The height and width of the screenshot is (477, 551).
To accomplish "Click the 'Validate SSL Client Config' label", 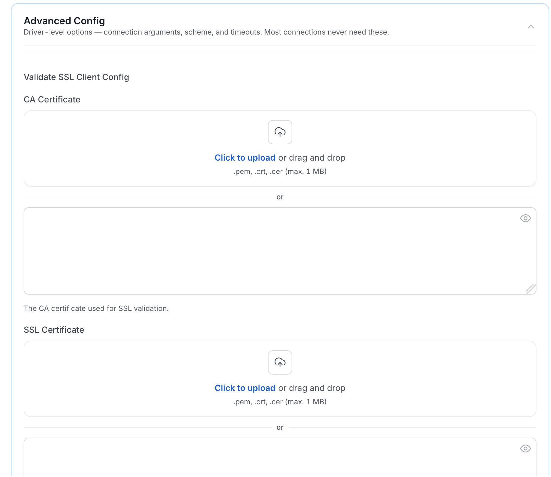I will pos(76,77).
